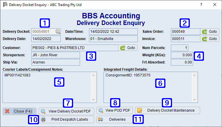Click the Date/Time field showing 14/02/2022 12:42

(x=113, y=31)
